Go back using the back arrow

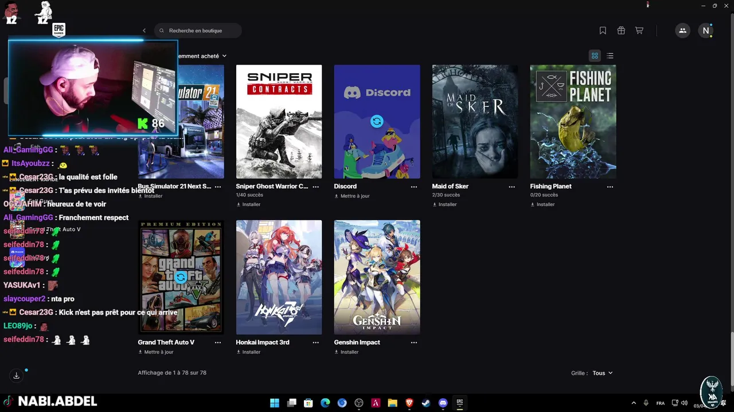[145, 31]
